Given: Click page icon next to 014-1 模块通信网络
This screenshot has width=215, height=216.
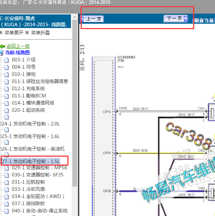Looking at the screenshot, I should point(6,103).
